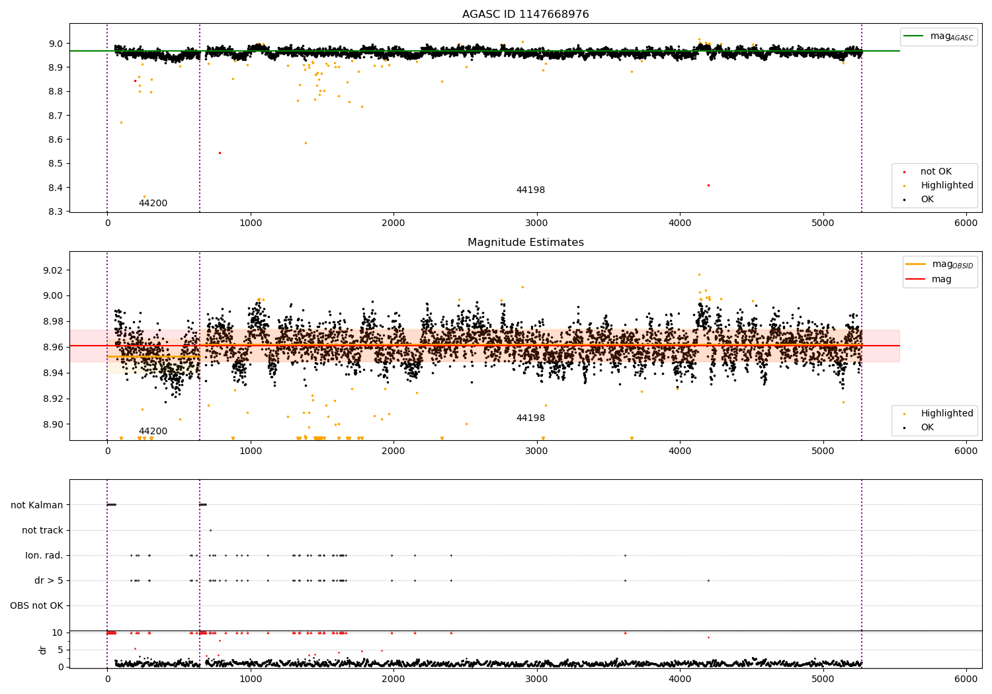Select the mag OBSID legend entry
The image size is (992, 694).
[939, 264]
